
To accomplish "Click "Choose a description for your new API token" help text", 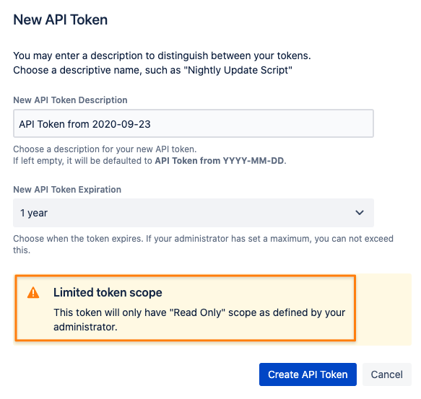I will coord(105,149).
